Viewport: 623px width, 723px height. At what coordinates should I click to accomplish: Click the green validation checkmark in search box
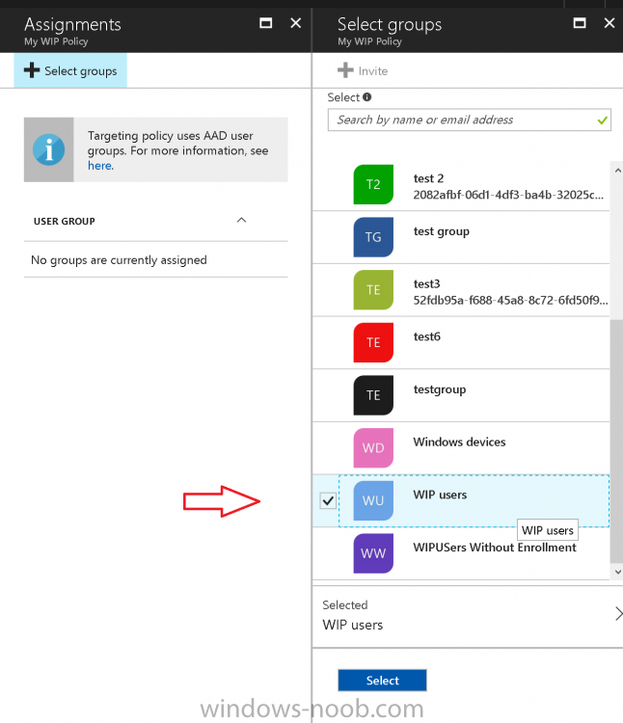[602, 120]
